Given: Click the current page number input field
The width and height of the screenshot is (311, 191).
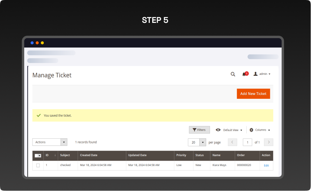Looking at the screenshot, I should (247, 142).
